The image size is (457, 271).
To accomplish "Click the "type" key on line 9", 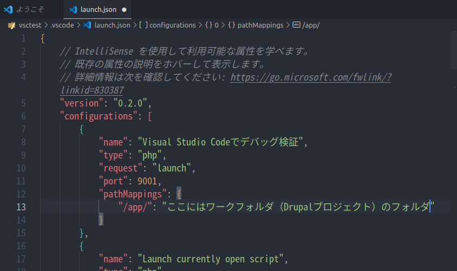I will 113,155.
